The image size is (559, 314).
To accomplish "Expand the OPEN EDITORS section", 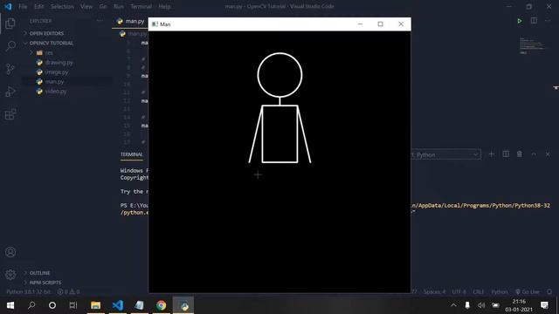I will [x=46, y=33].
